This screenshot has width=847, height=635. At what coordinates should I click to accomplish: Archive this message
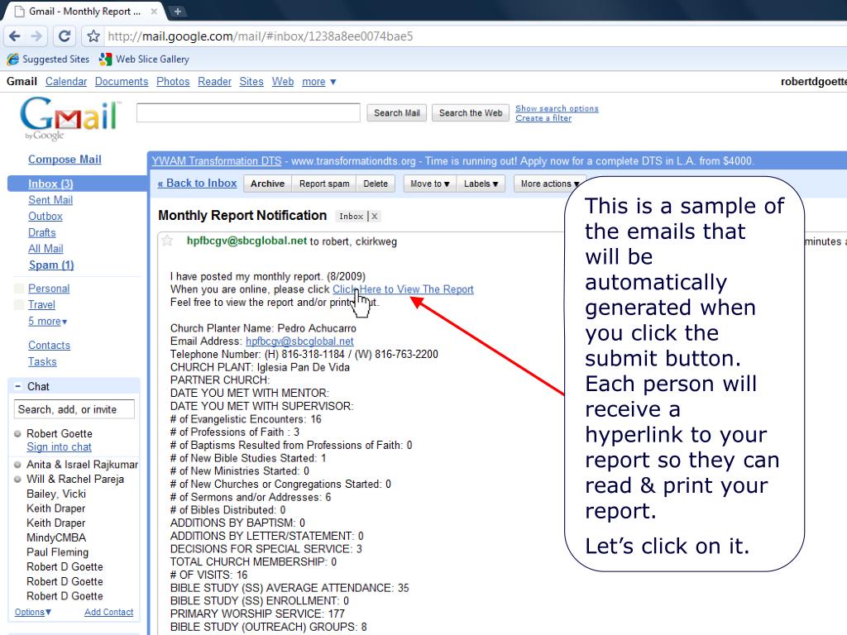tap(267, 184)
